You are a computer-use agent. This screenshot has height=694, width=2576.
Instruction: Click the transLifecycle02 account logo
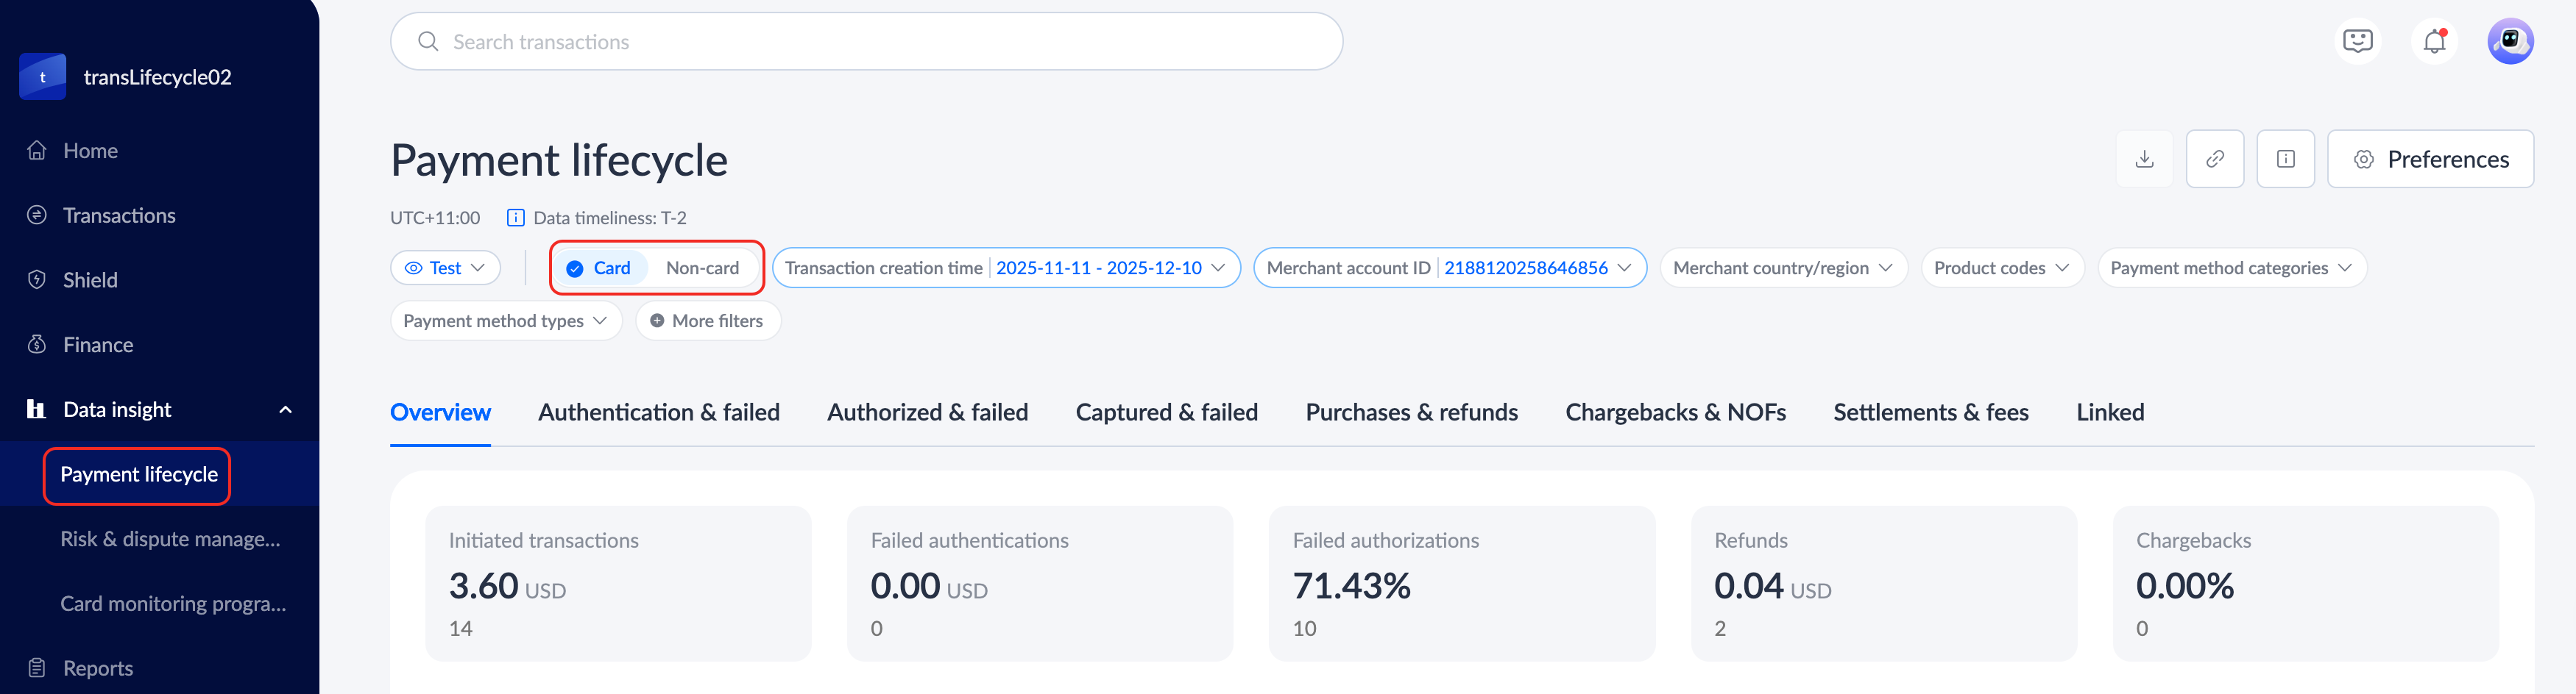click(x=43, y=77)
